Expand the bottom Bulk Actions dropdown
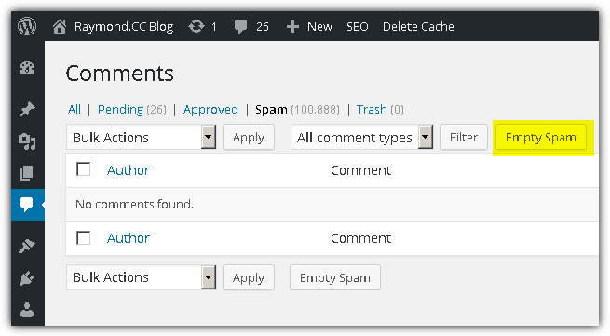 [x=142, y=277]
